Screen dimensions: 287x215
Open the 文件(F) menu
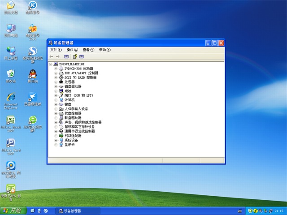[x=56, y=50]
